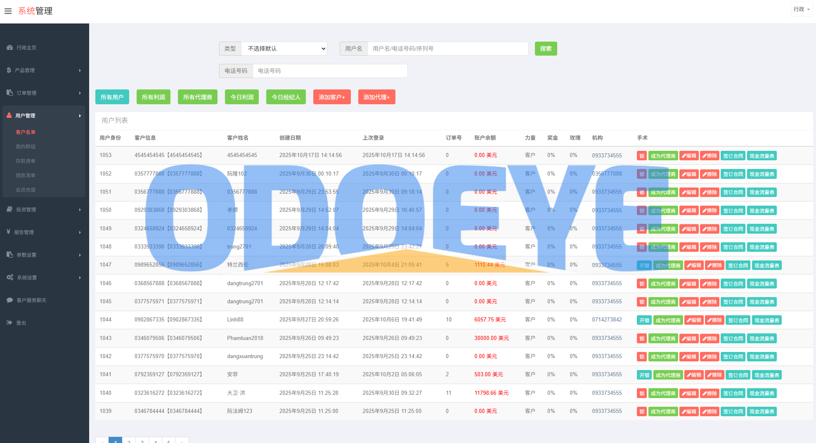816x443 pixels.
Task: Go to page 3 in pagination
Action: point(142,441)
